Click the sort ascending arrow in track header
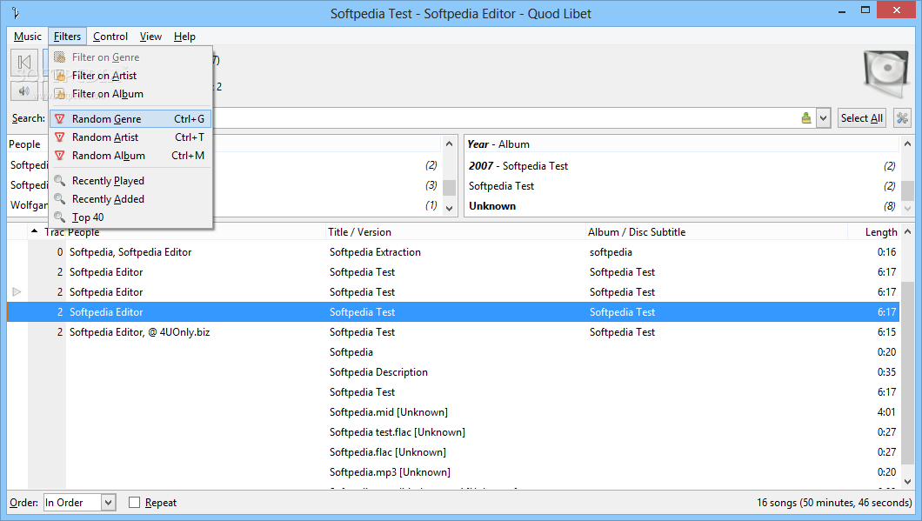 pos(34,231)
